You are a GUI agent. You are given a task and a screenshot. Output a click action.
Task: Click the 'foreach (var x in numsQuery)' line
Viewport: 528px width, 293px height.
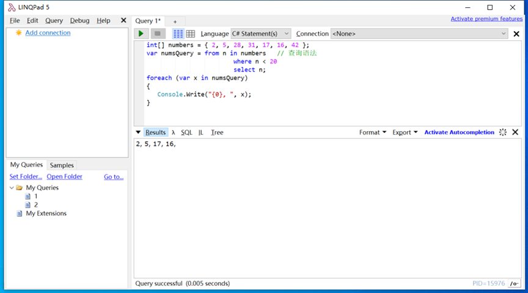tap(197, 78)
